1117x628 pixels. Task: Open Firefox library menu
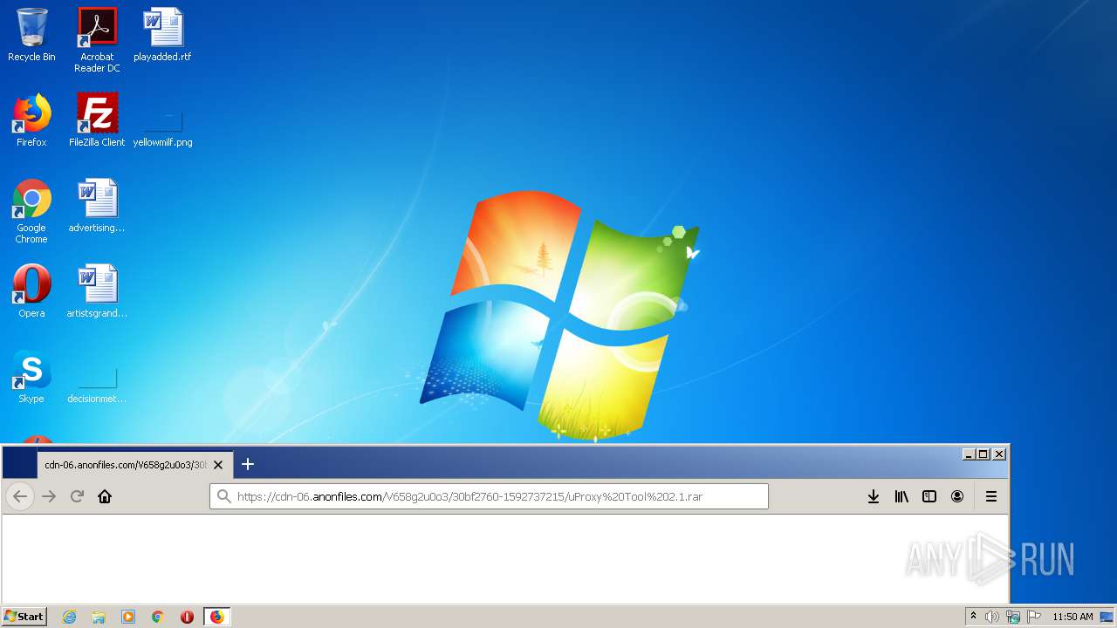[x=901, y=496]
